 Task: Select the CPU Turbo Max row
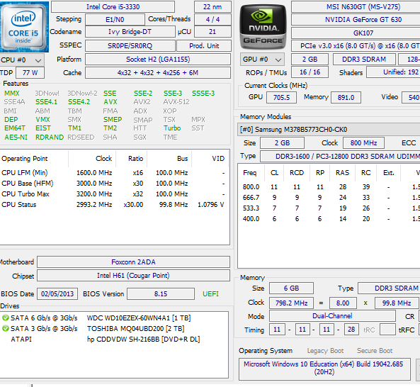114,194
